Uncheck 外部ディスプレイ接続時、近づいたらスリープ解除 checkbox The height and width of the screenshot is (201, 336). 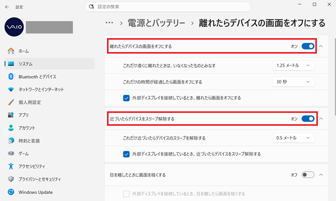[126, 154]
